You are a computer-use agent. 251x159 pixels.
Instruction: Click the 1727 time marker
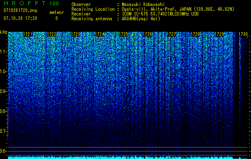[x=171, y=34]
